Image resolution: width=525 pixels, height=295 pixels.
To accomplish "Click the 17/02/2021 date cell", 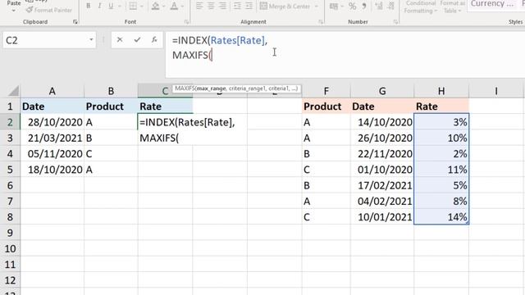I will coord(382,185).
